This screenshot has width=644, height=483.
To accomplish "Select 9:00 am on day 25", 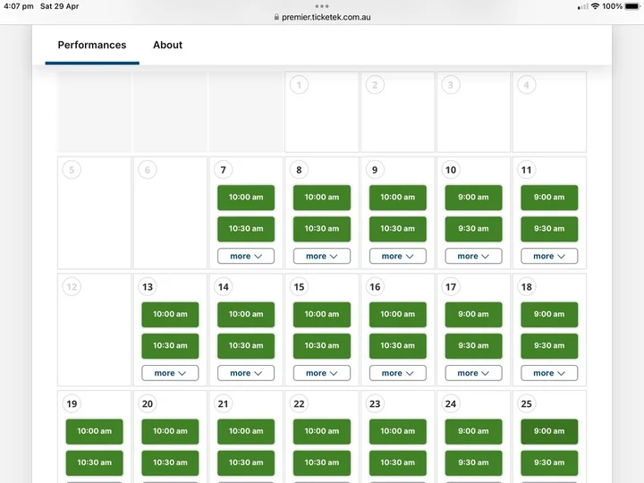I will (x=549, y=431).
